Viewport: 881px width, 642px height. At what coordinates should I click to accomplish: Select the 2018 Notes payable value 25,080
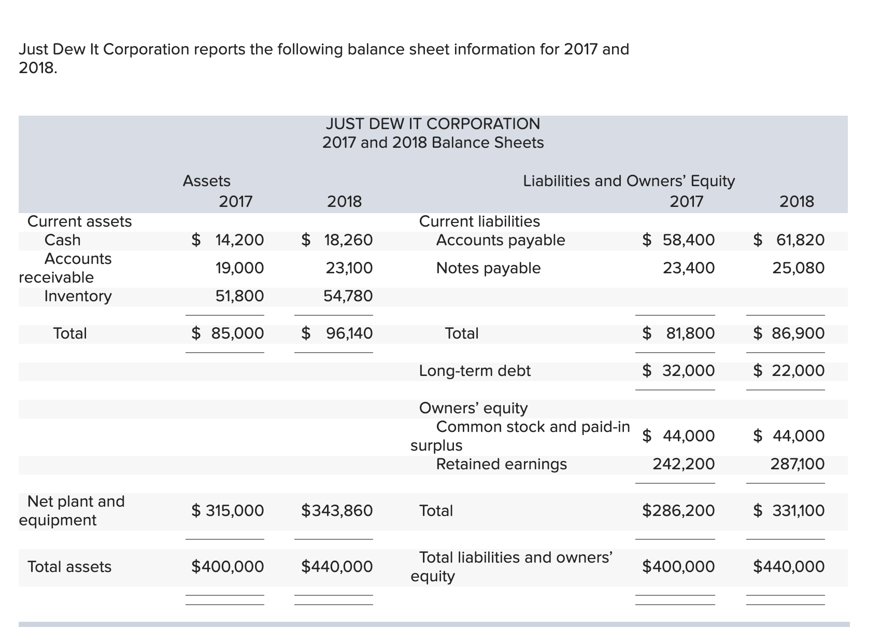pyautogui.click(x=798, y=268)
